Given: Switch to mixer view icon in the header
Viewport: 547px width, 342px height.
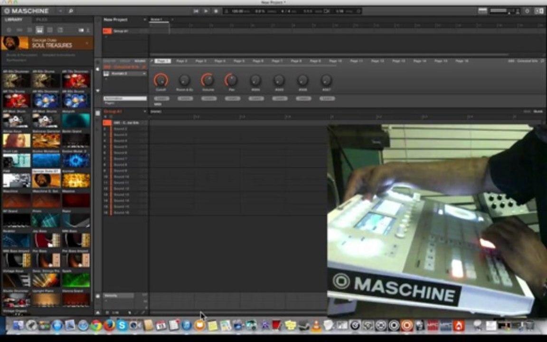Looking at the screenshot, I should [x=482, y=11].
